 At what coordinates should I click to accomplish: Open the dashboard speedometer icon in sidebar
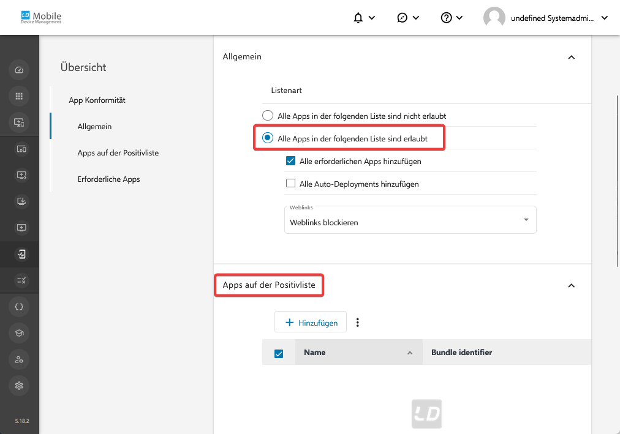point(19,70)
